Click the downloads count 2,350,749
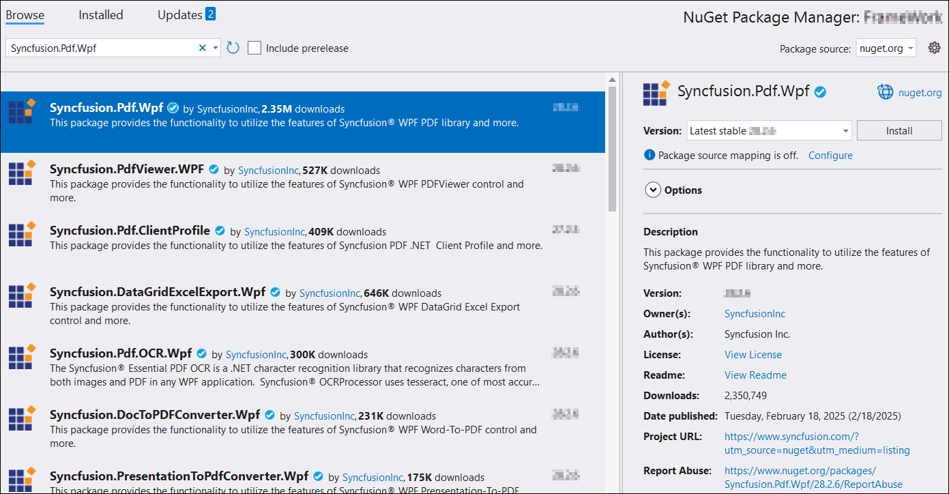The width and height of the screenshot is (949, 494). (x=746, y=396)
